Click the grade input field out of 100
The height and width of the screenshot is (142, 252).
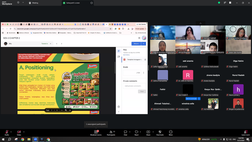[132, 73]
